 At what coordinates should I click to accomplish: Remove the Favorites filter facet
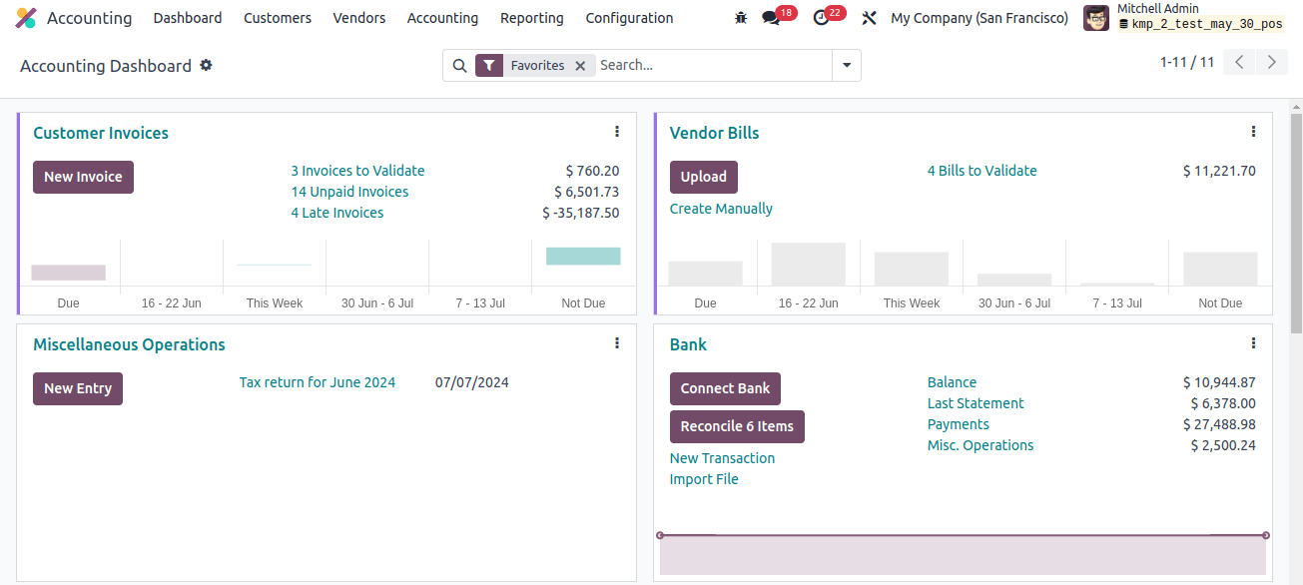point(580,66)
